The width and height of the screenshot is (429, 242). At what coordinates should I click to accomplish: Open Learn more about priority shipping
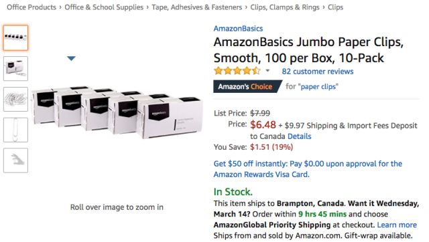pyautogui.click(x=397, y=225)
